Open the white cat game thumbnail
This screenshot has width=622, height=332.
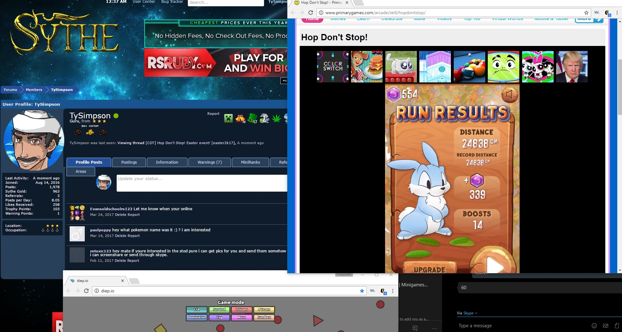(401, 67)
